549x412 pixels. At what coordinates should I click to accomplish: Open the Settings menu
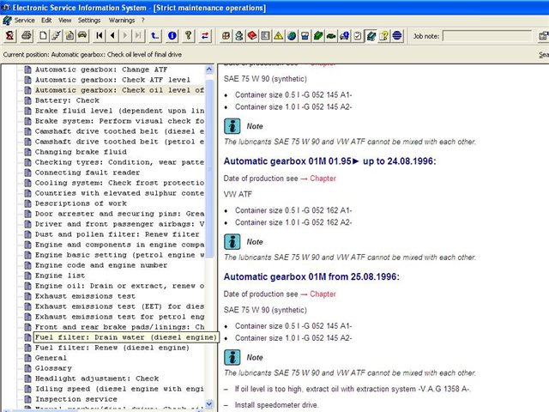click(x=89, y=21)
